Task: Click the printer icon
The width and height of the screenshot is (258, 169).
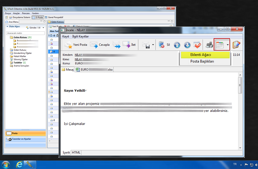Action: [x=209, y=45]
